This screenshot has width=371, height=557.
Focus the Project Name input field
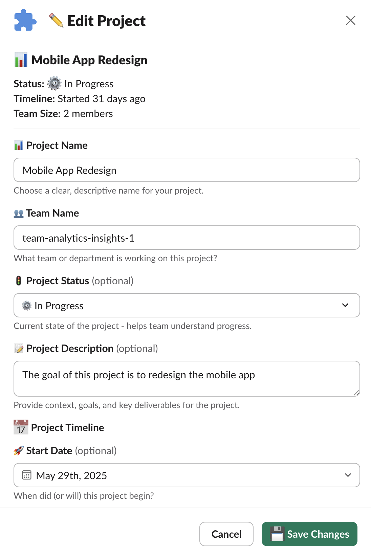187,170
